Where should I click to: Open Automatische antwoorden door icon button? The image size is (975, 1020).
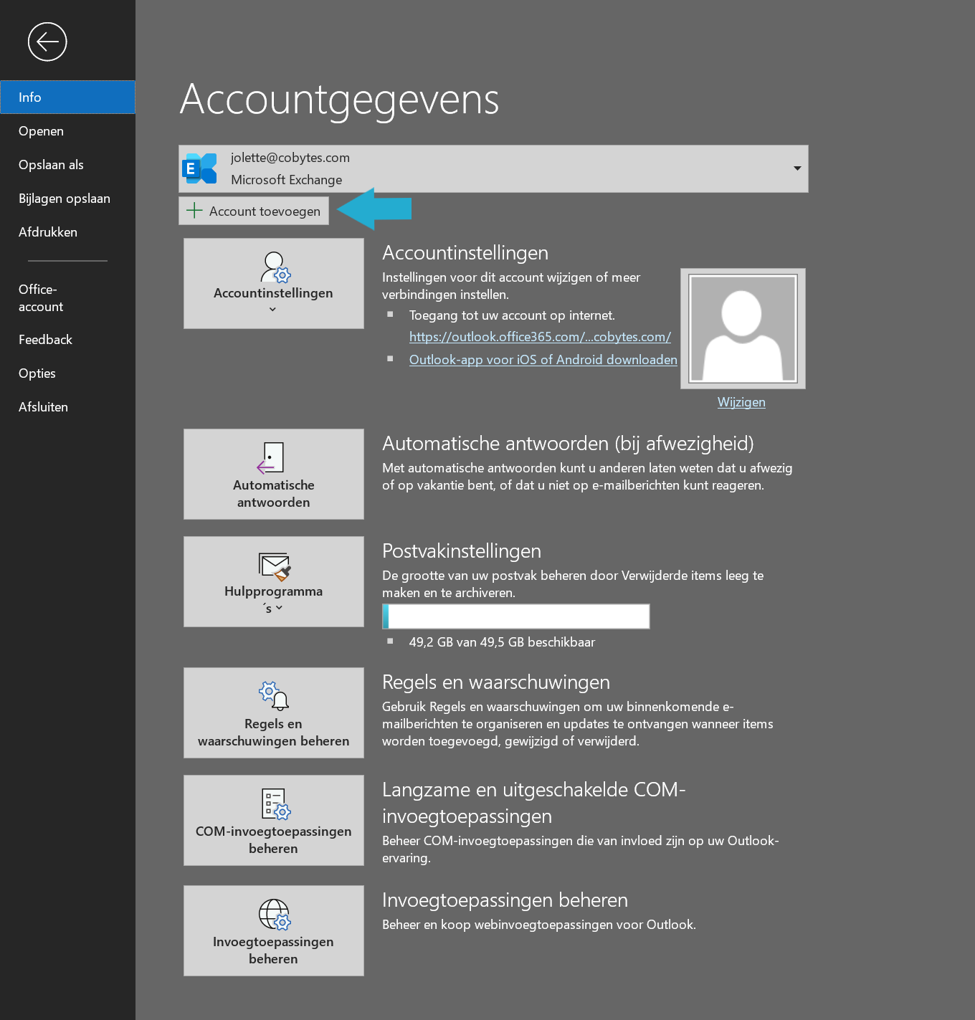(272, 459)
